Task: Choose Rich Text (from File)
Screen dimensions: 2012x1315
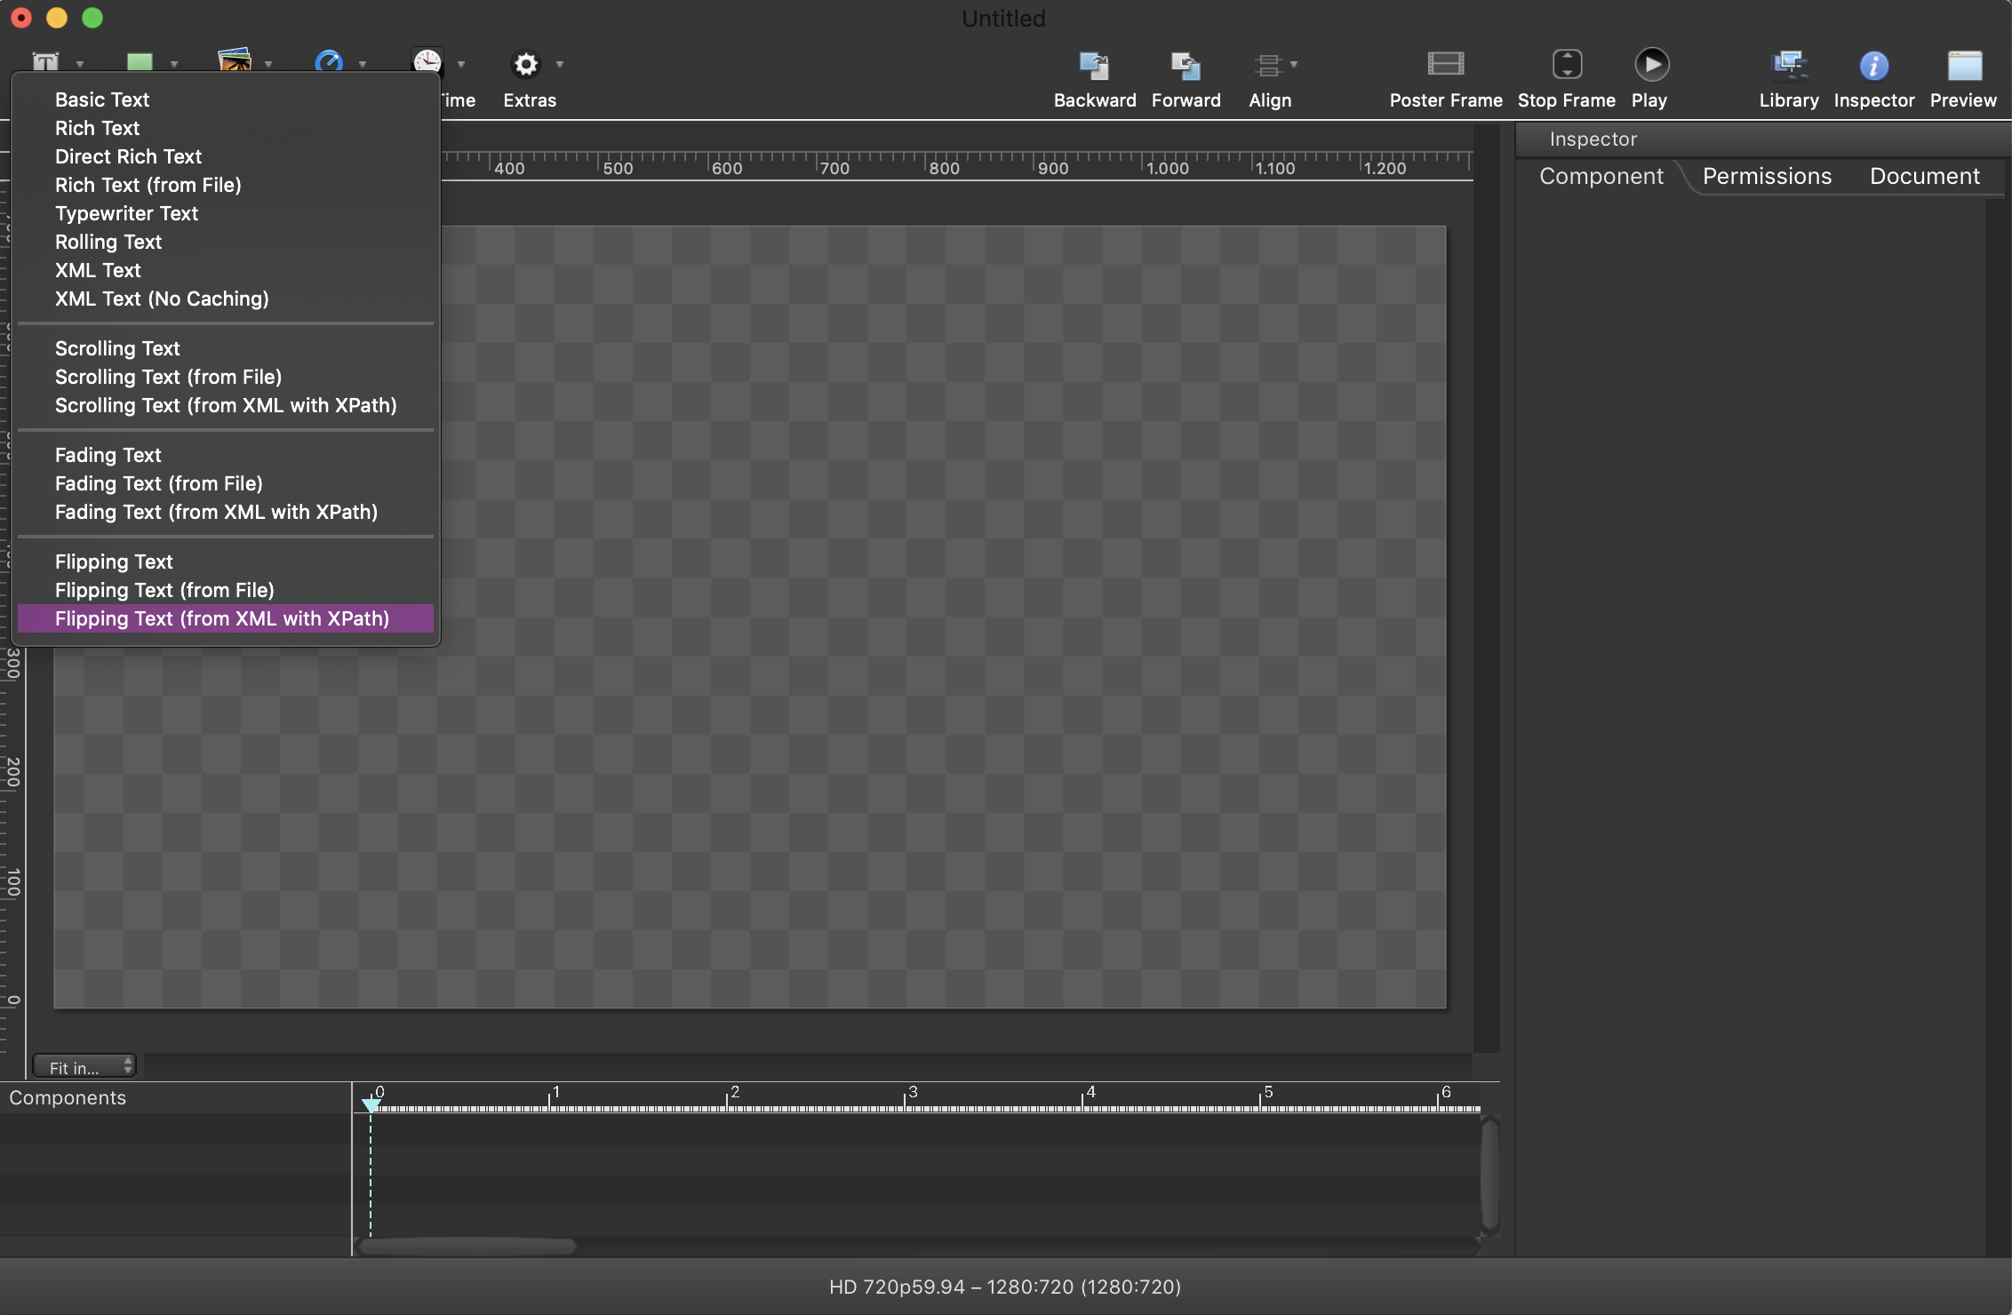Action: [226, 185]
